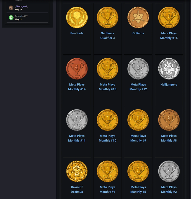The width and height of the screenshot is (191, 199).
Task: Click the gold Sentinels medal icon
Action: click(77, 18)
